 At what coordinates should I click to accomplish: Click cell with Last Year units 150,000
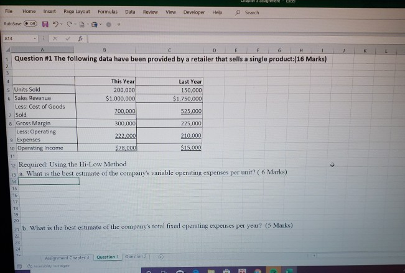tap(169, 90)
